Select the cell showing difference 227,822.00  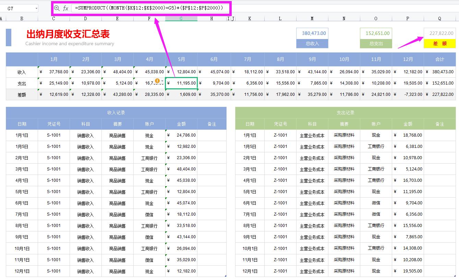pos(440,33)
